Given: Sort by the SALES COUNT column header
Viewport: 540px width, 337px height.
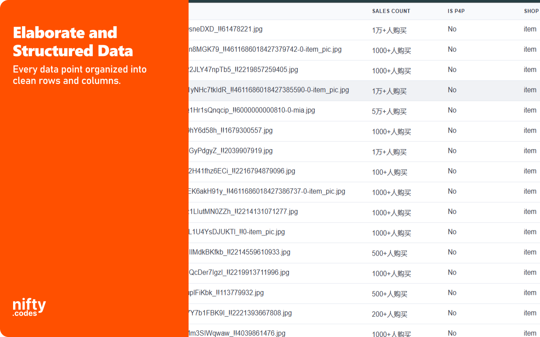Looking at the screenshot, I should point(391,11).
